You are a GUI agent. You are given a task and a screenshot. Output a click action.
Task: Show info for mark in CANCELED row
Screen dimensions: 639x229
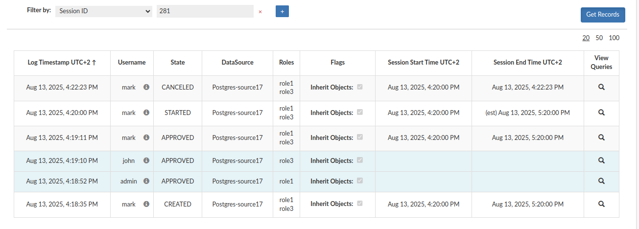(x=146, y=87)
